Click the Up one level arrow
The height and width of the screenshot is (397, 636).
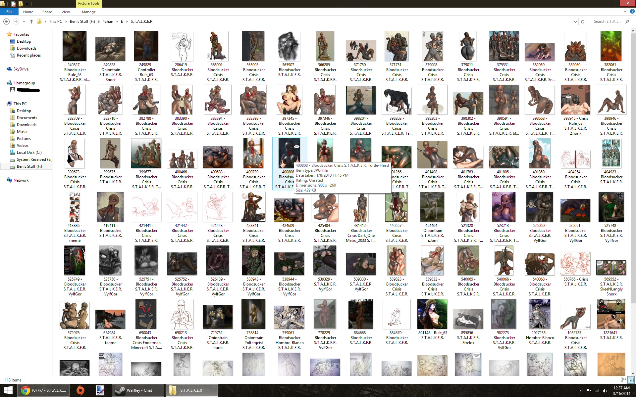click(31, 22)
